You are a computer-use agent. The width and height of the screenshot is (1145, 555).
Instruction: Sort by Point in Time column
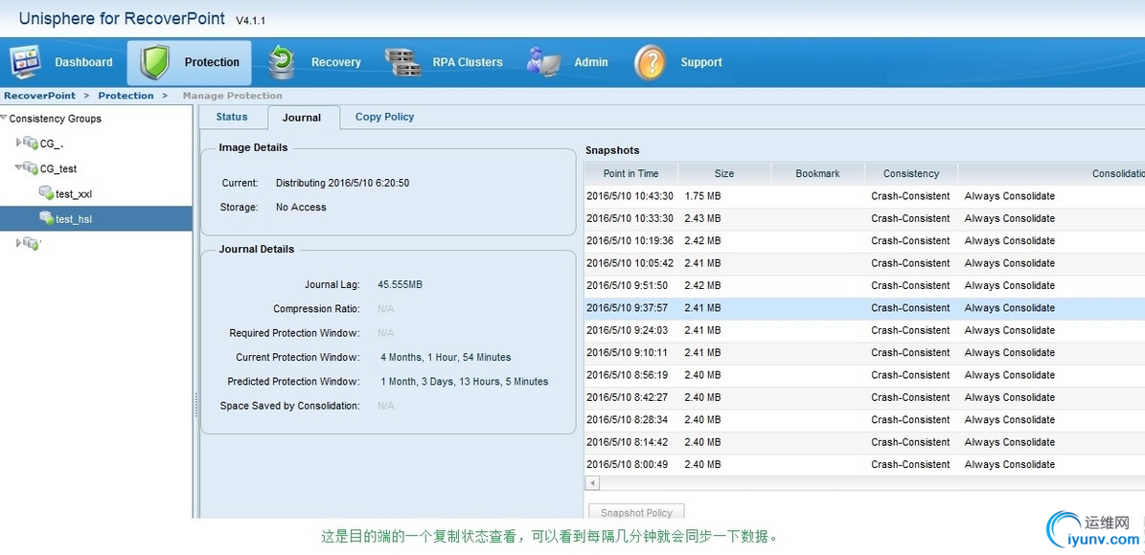(x=630, y=173)
